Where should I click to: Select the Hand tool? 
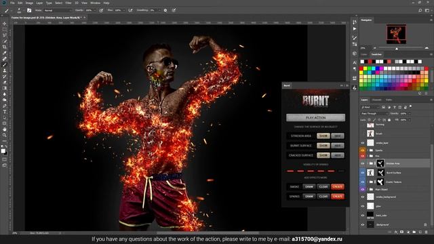(5, 129)
